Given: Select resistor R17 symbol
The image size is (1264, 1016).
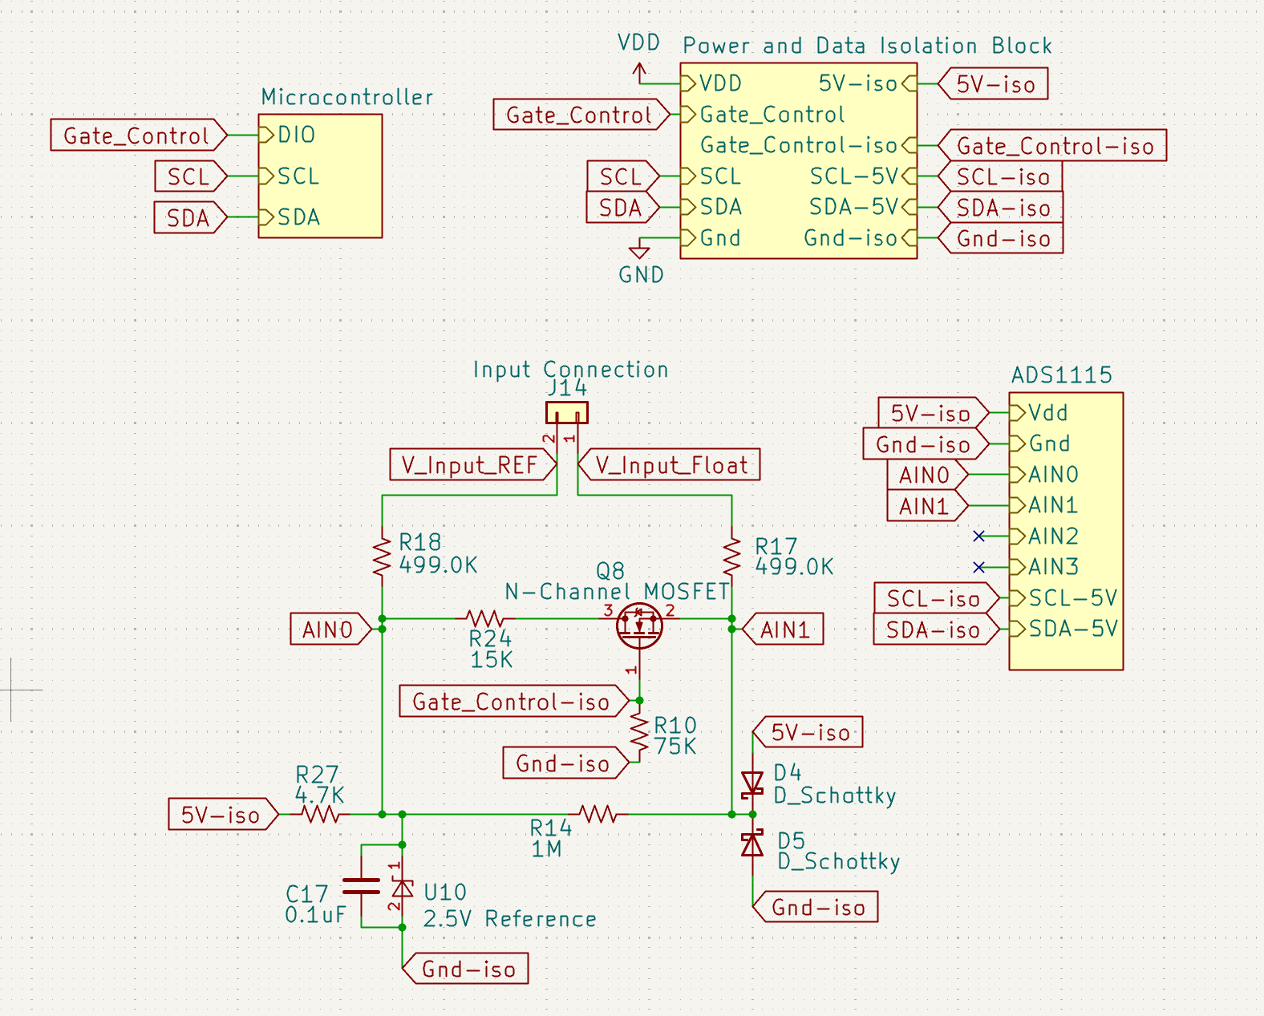Looking at the screenshot, I should click(731, 557).
